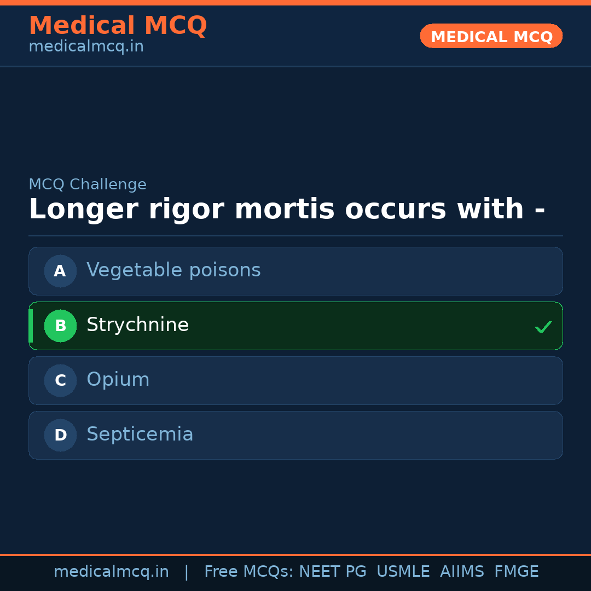Screen dimensions: 591x591
Task: Click the green accent bar beside Strychnine
Action: pos(31,326)
